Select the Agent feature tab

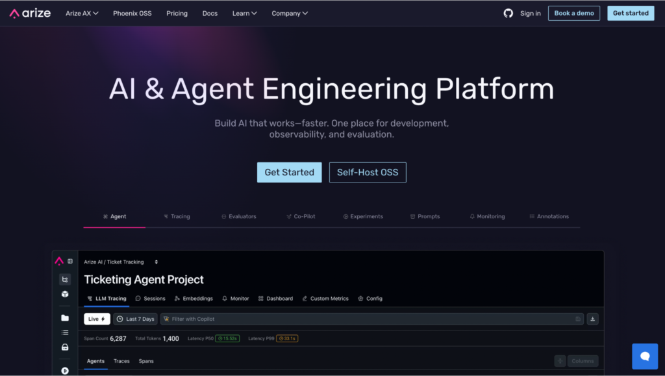(x=114, y=216)
